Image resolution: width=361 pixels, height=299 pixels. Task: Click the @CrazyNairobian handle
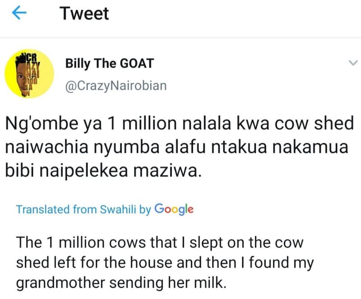[116, 85]
